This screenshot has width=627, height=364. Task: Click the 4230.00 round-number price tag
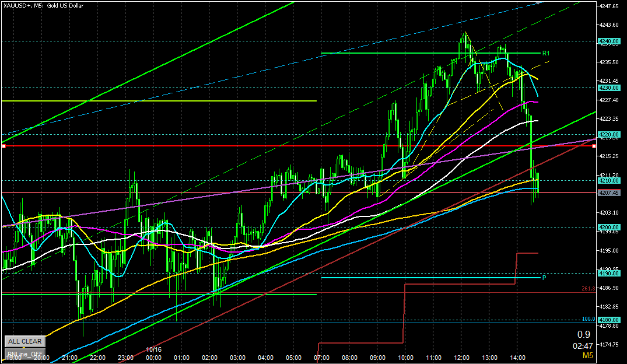click(608, 87)
